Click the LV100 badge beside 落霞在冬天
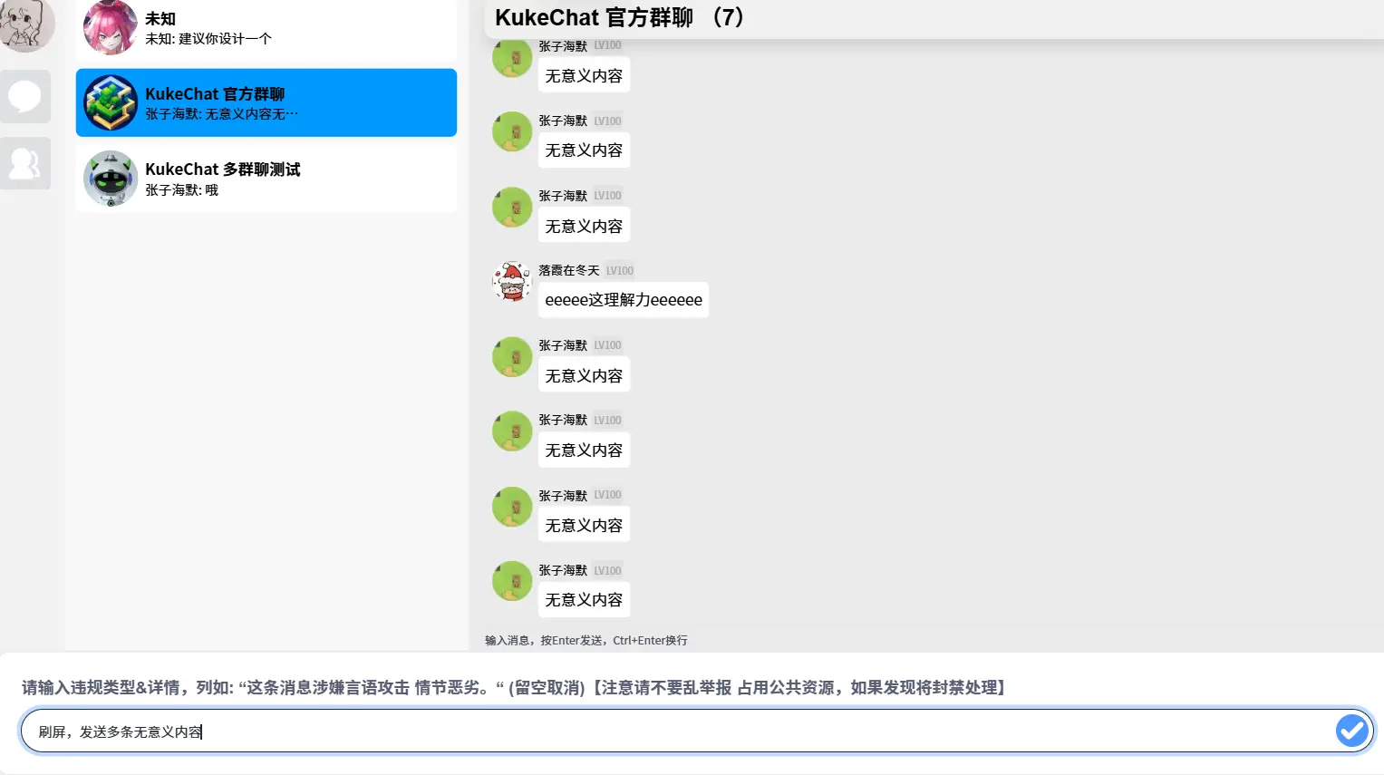The image size is (1384, 775). [620, 270]
